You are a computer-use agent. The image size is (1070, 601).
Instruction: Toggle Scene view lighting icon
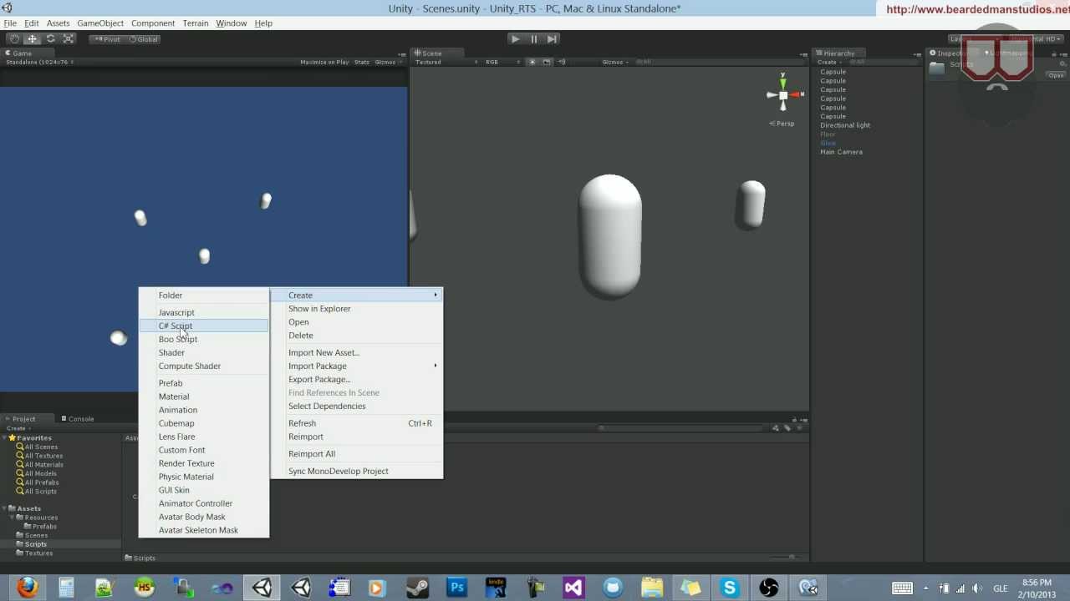point(532,62)
